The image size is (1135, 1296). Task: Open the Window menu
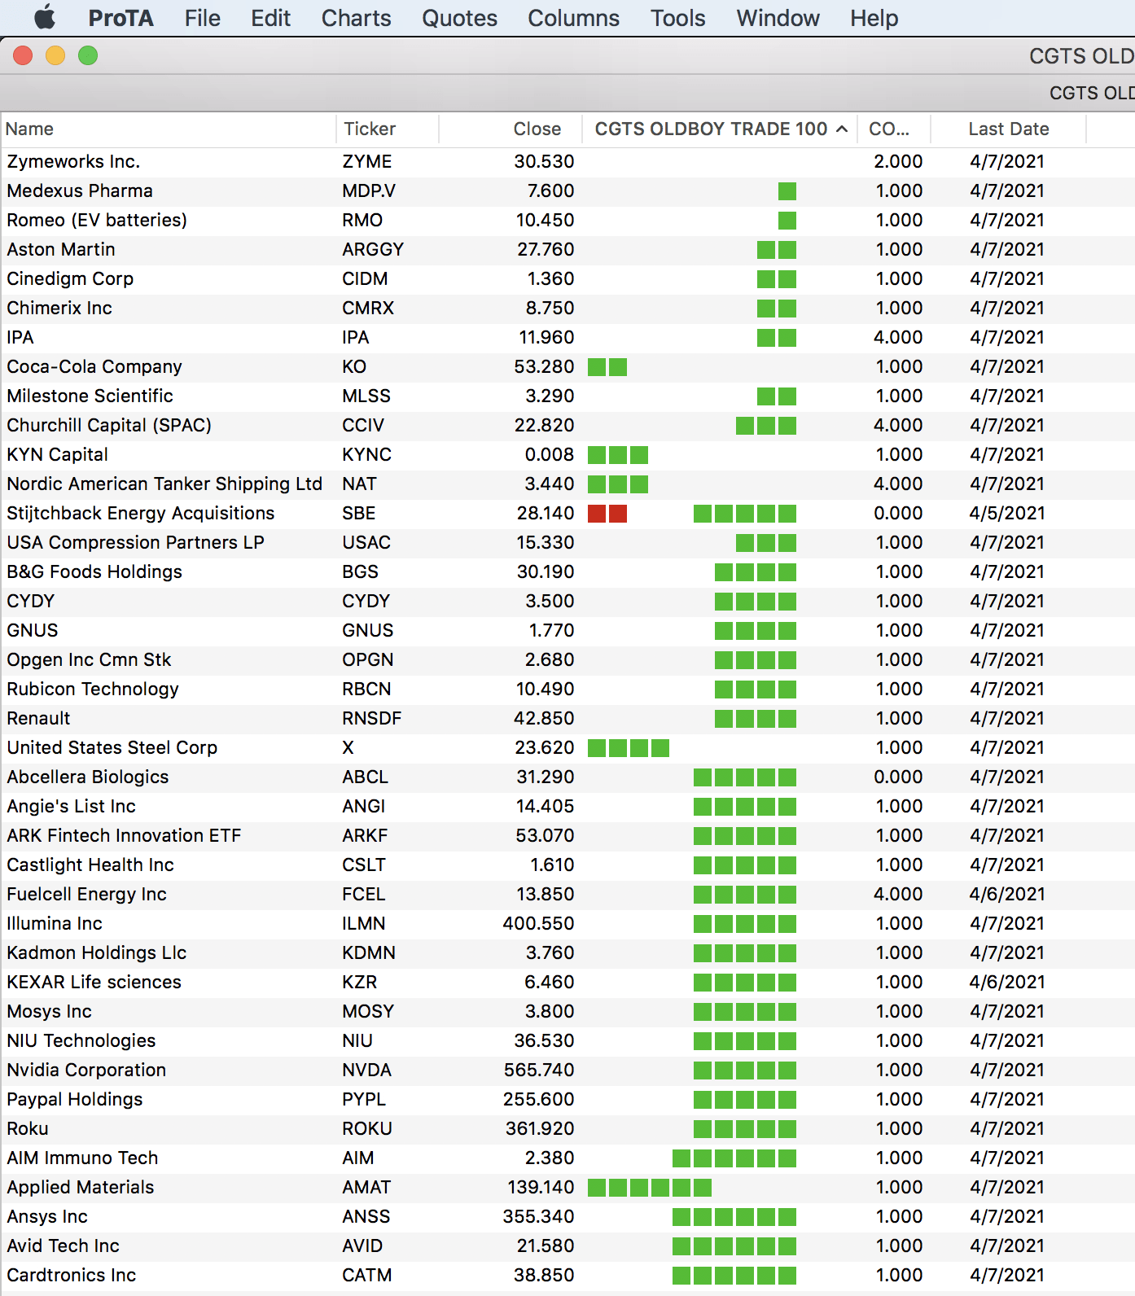tap(778, 18)
